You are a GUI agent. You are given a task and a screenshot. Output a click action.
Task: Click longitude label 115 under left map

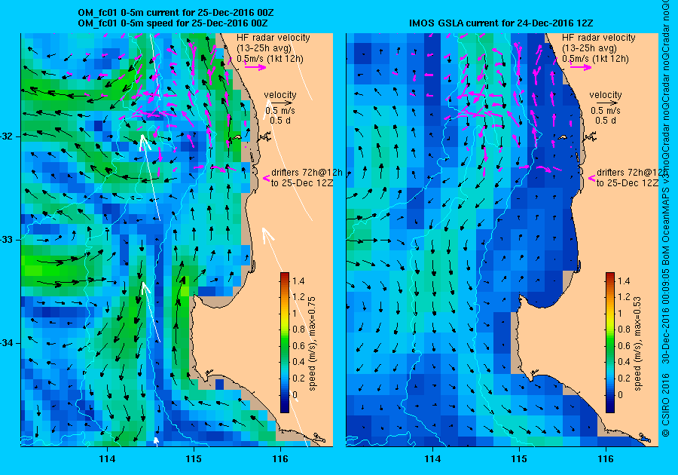pos(194,459)
